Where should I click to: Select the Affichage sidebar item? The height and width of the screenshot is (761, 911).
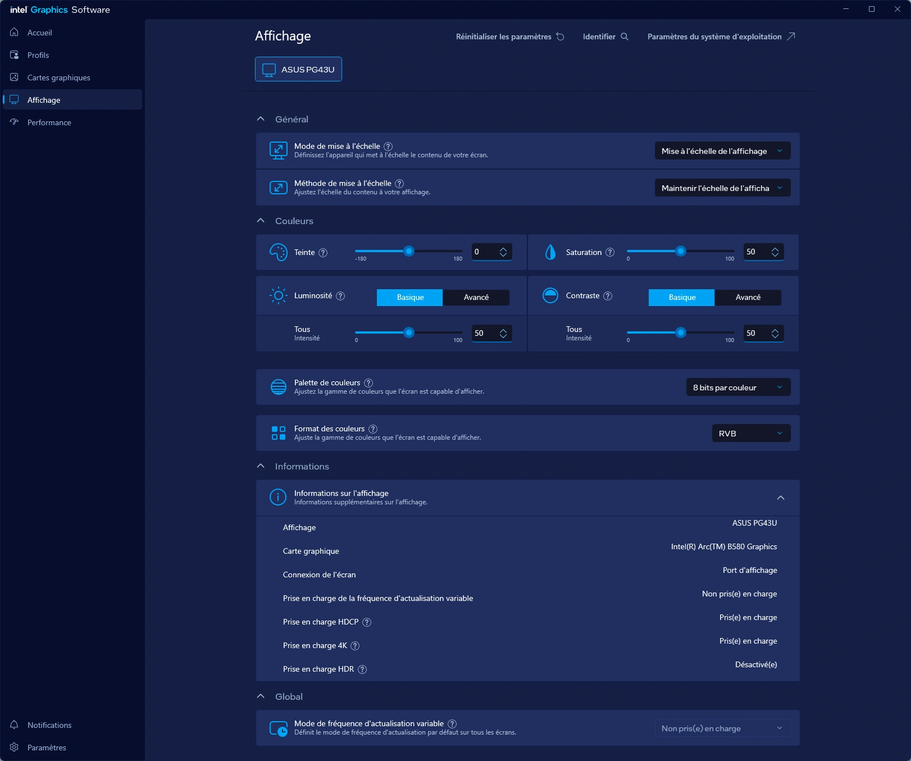72,100
